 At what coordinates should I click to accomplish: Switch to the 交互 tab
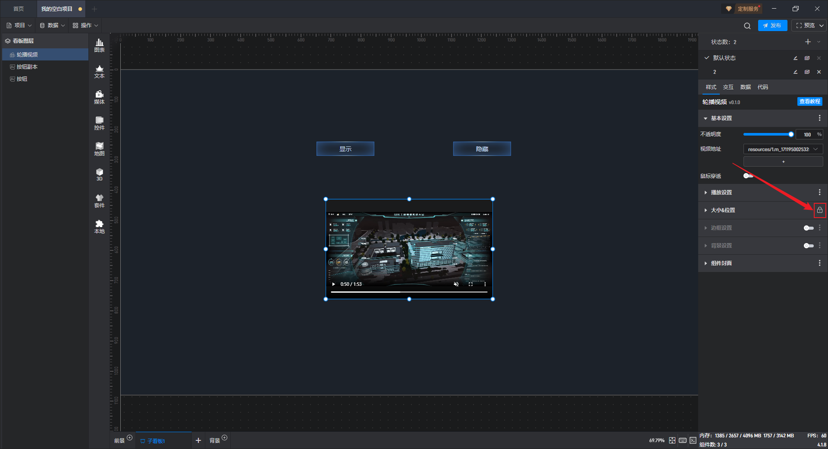click(728, 87)
